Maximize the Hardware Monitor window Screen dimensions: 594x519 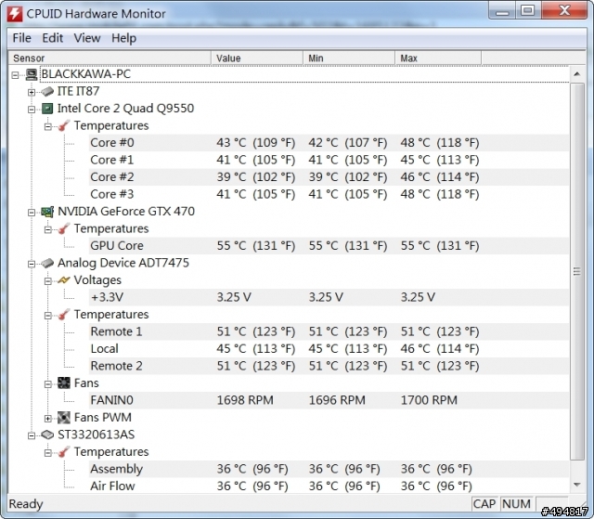click(x=528, y=11)
